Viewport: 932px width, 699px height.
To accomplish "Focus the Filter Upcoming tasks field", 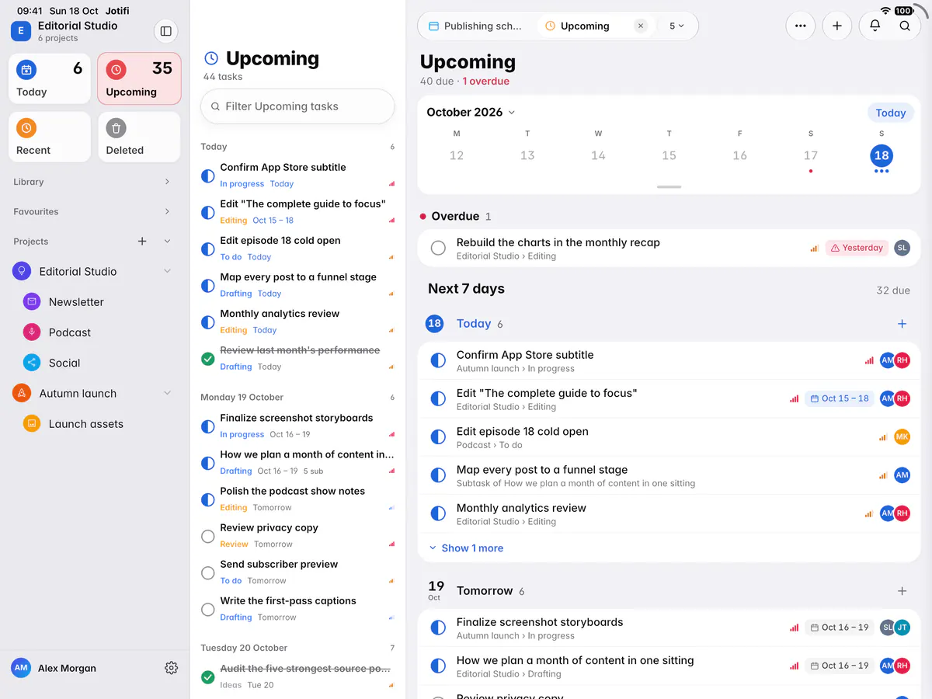I will click(x=297, y=106).
